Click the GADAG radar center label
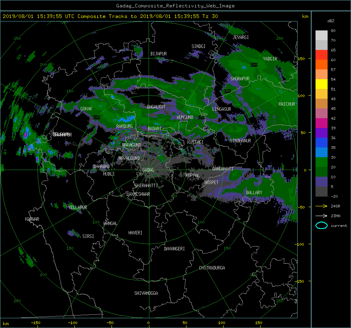The image size is (351, 328). click(148, 170)
